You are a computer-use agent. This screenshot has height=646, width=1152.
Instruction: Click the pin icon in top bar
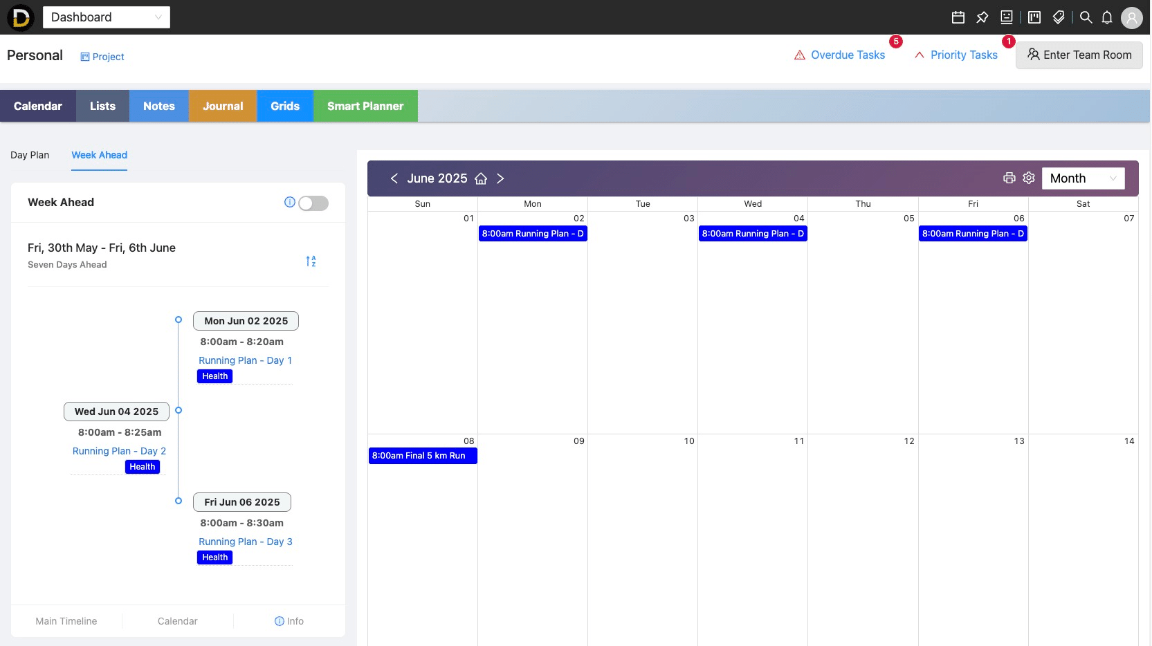tap(982, 17)
